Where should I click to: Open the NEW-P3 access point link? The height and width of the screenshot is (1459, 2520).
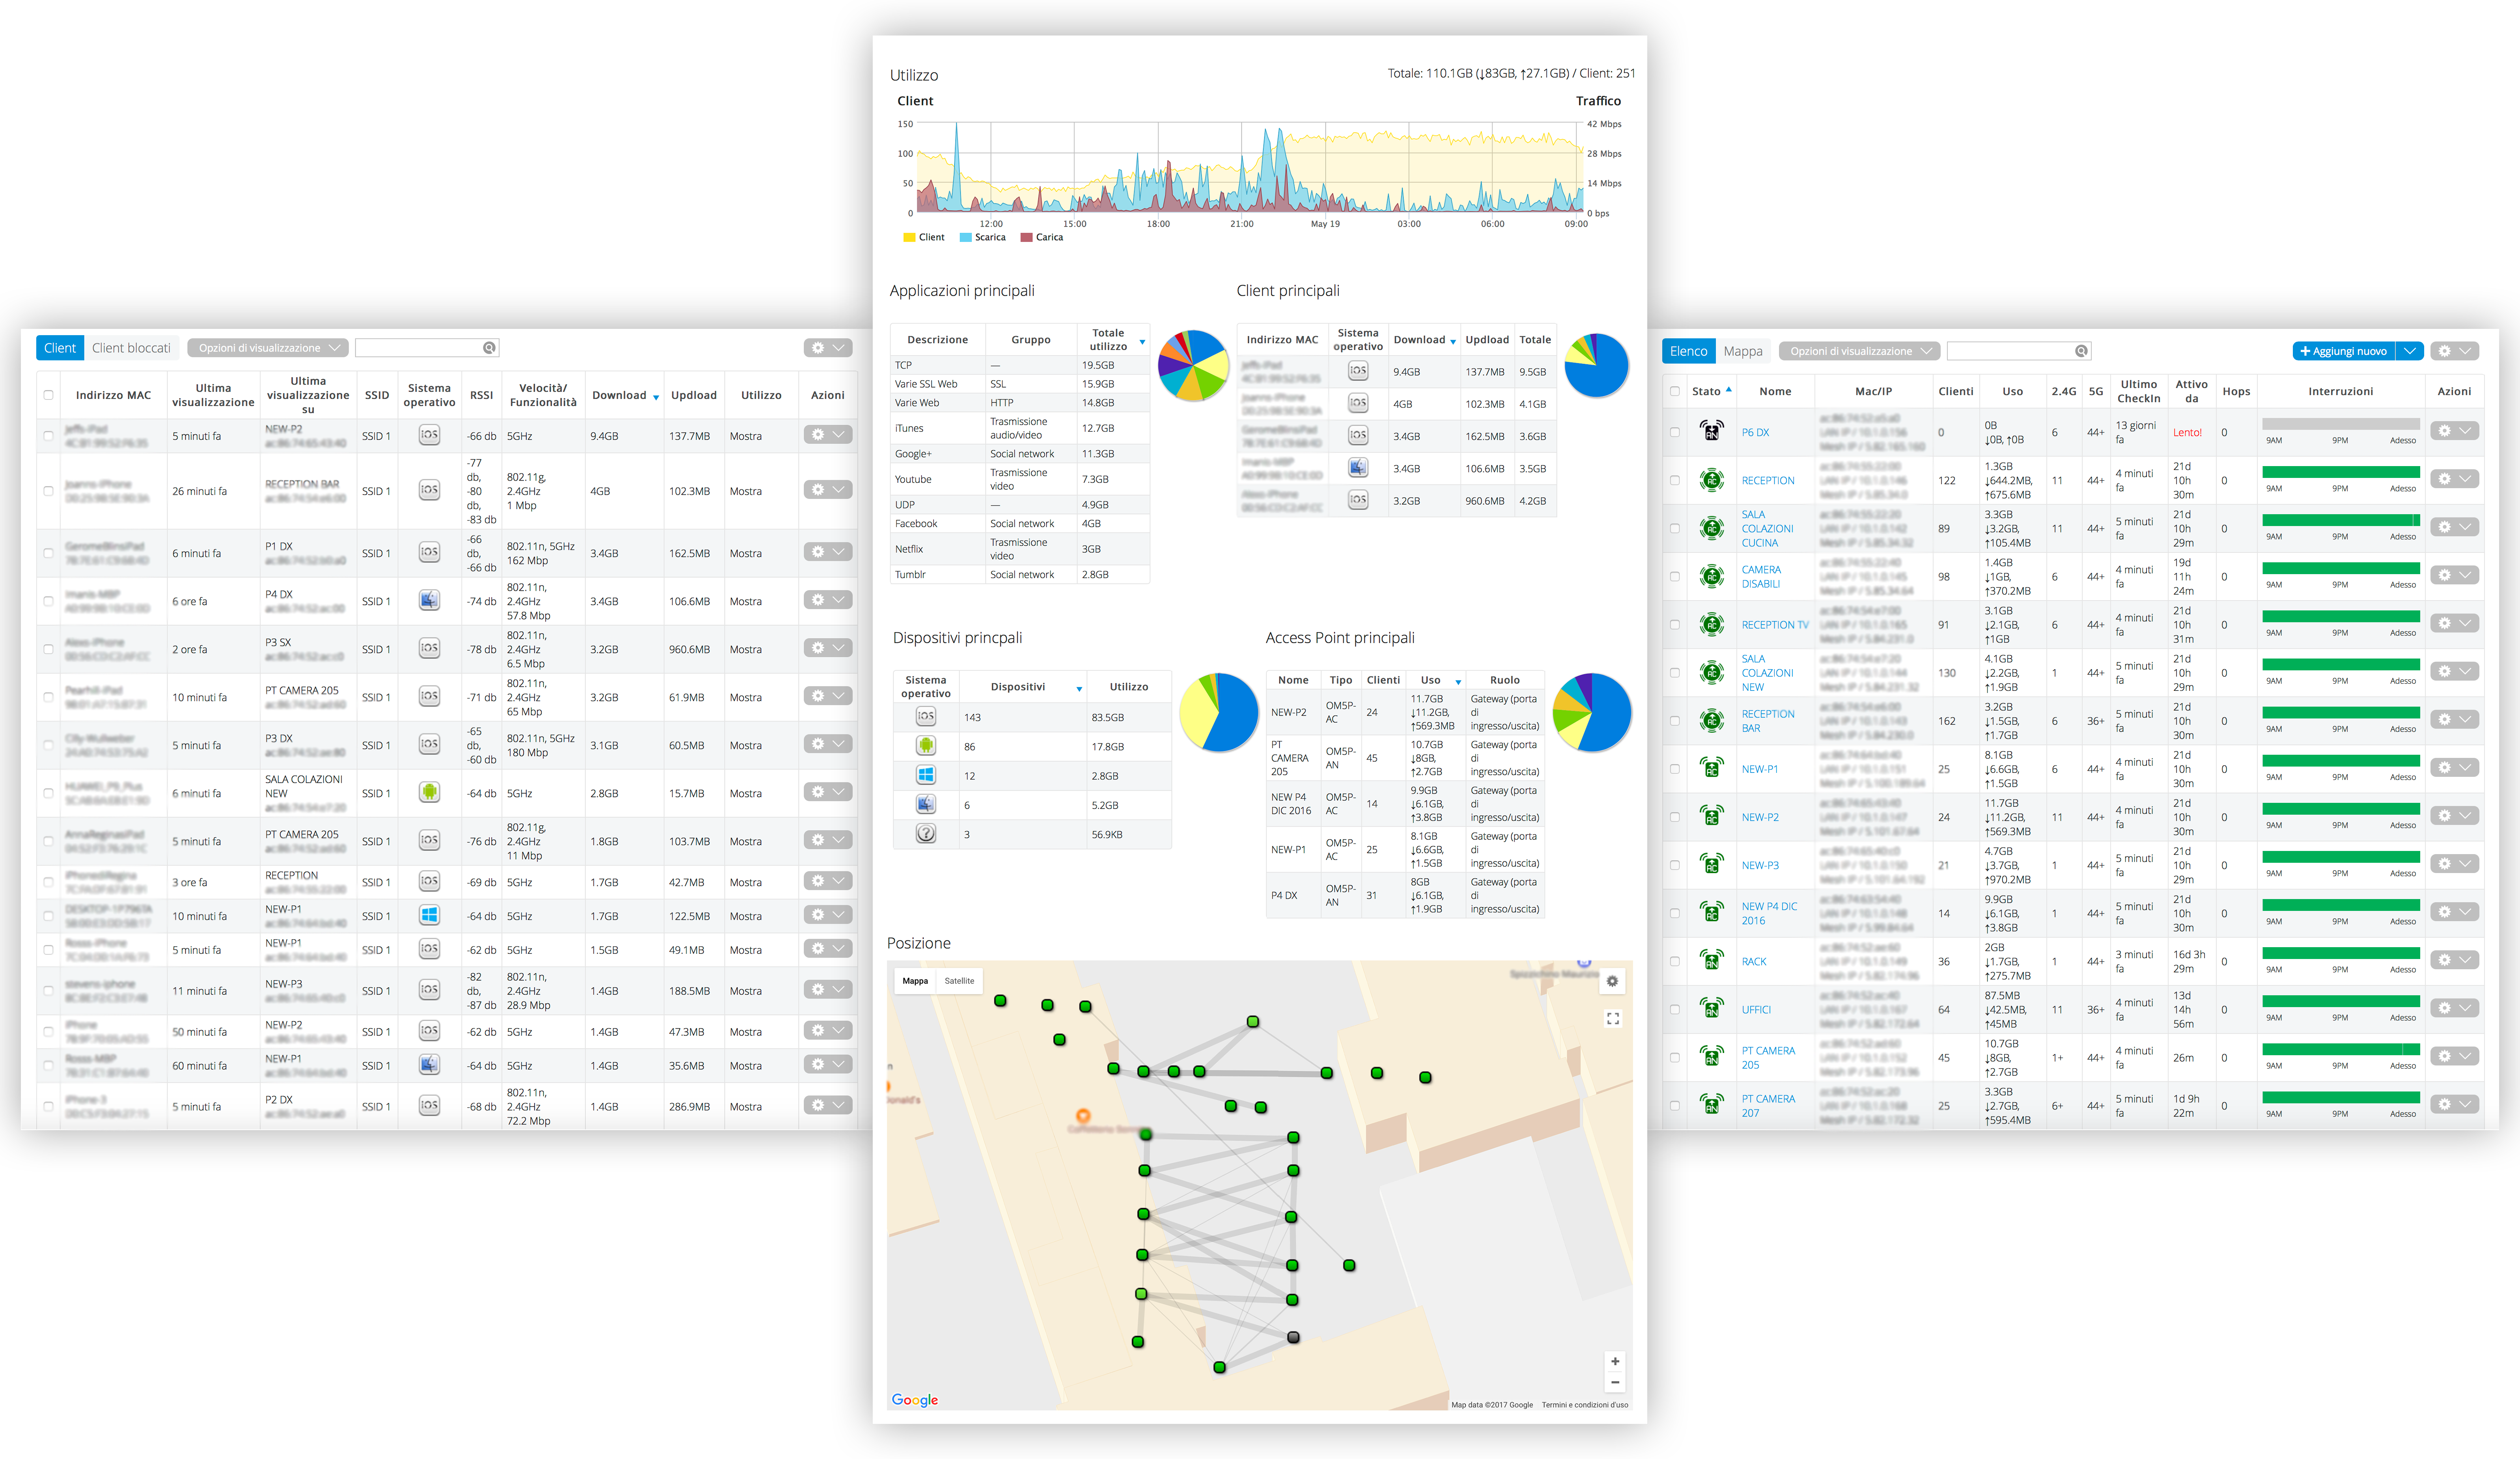click(1760, 866)
